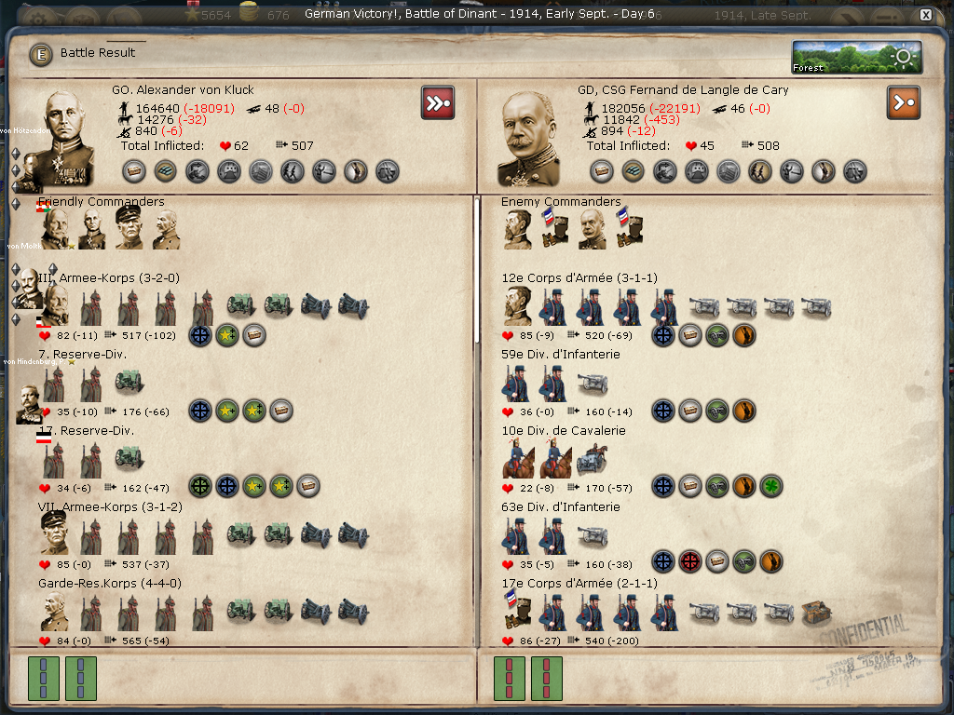Click the green clover icon on 10e Div. de Cavalerie
The width and height of the screenshot is (954, 715).
click(770, 486)
